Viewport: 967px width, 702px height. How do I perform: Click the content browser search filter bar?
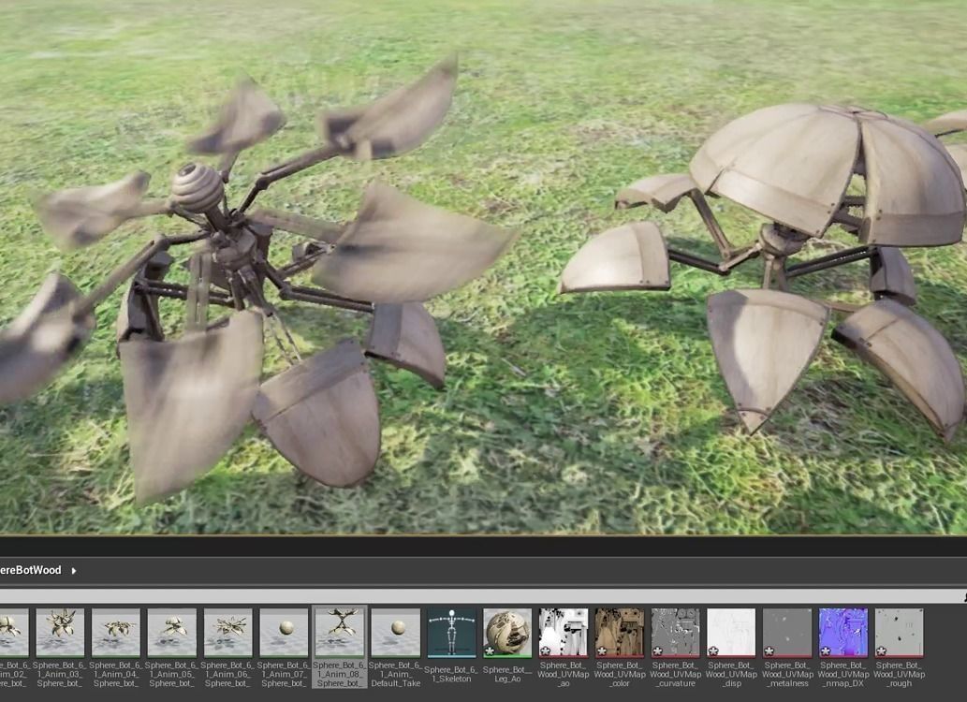coord(483,596)
